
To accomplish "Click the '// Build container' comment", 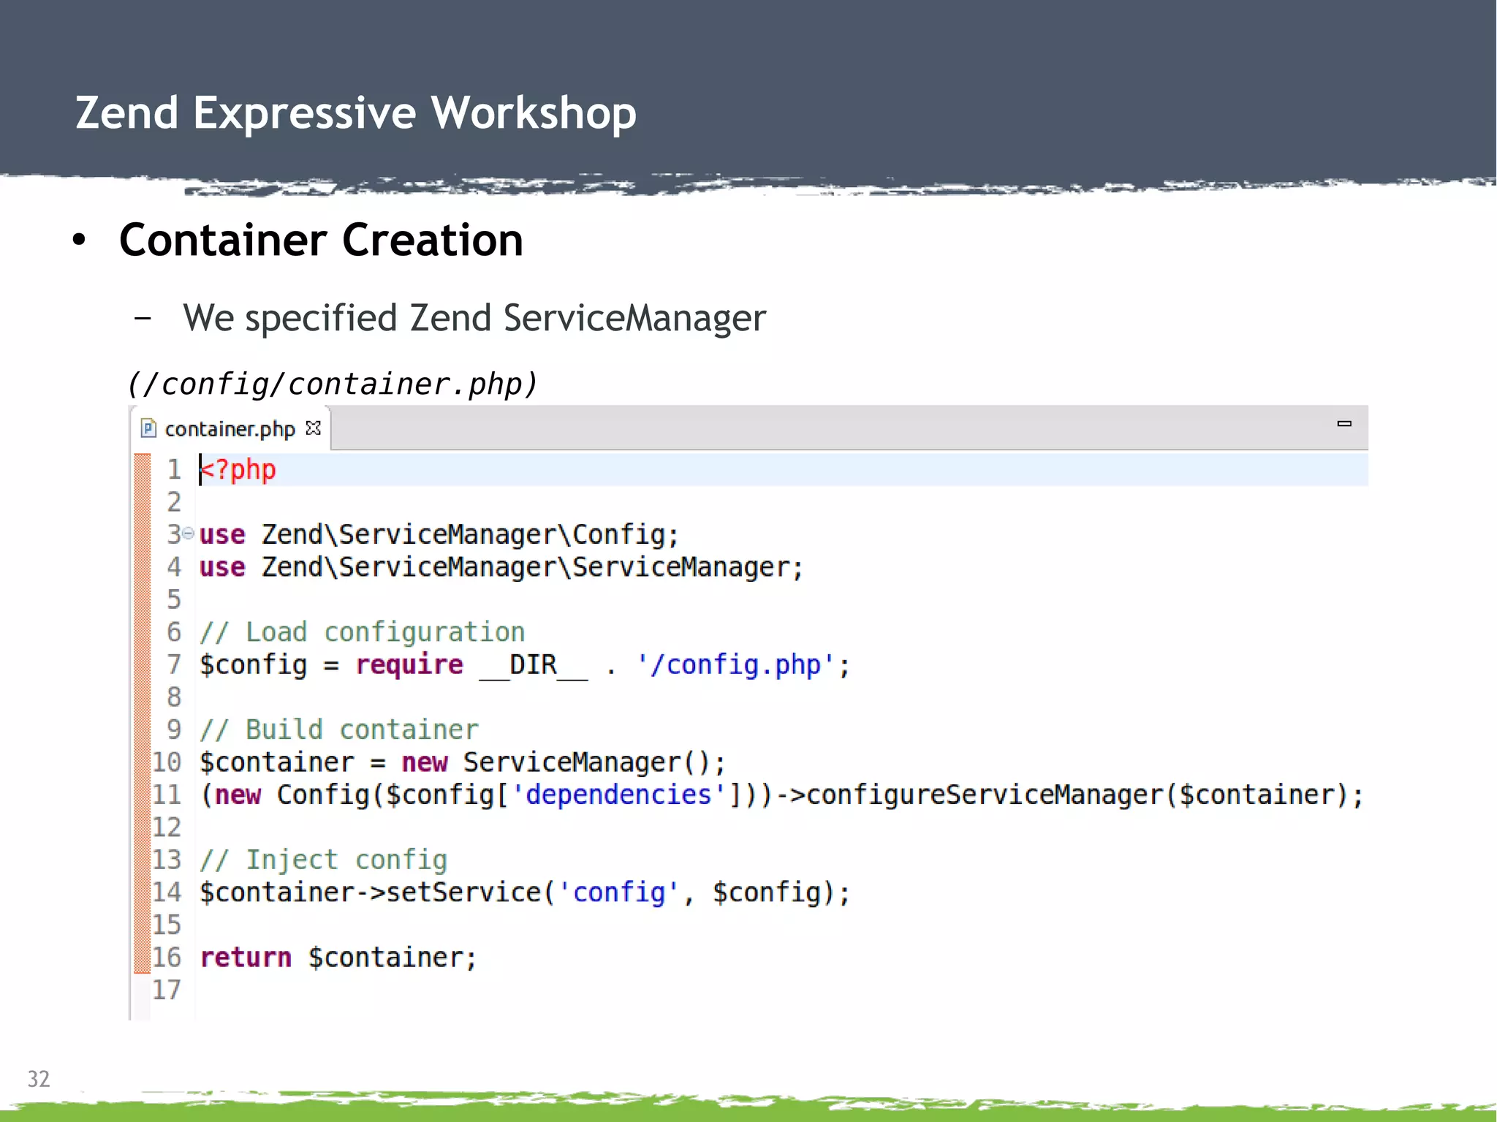I will point(339,730).
